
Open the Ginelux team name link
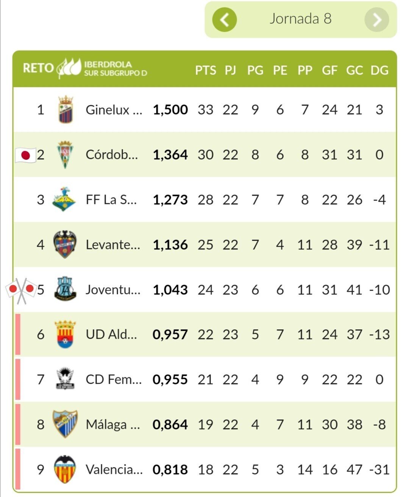pyautogui.click(x=114, y=110)
